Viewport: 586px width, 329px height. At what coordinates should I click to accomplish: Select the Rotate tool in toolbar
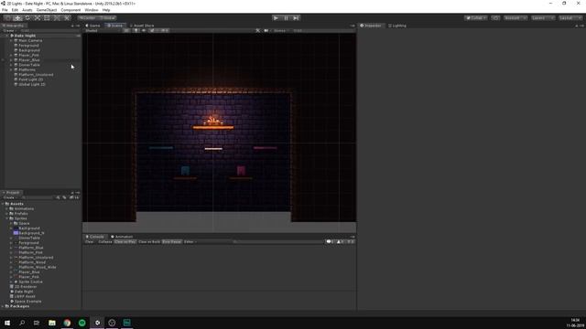pyautogui.click(x=27, y=18)
